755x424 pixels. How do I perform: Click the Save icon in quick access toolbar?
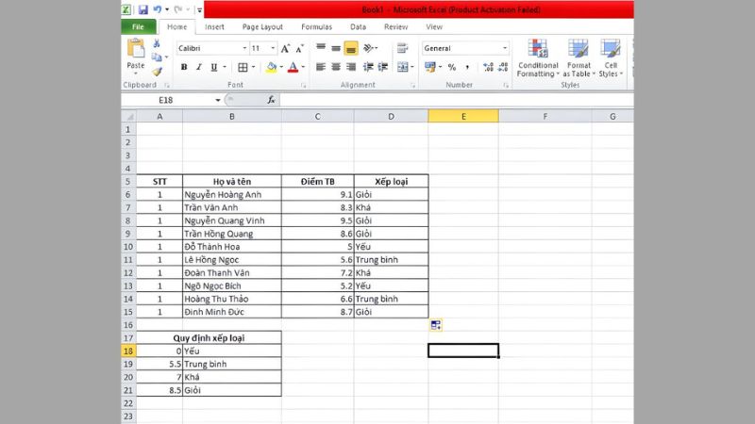(x=143, y=9)
